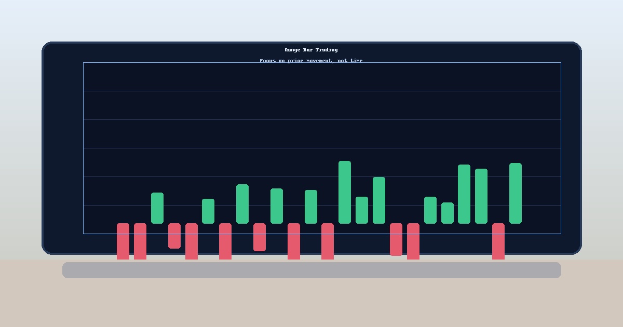623x327 pixels.
Task: Select the third green bar from right
Action: (464, 194)
